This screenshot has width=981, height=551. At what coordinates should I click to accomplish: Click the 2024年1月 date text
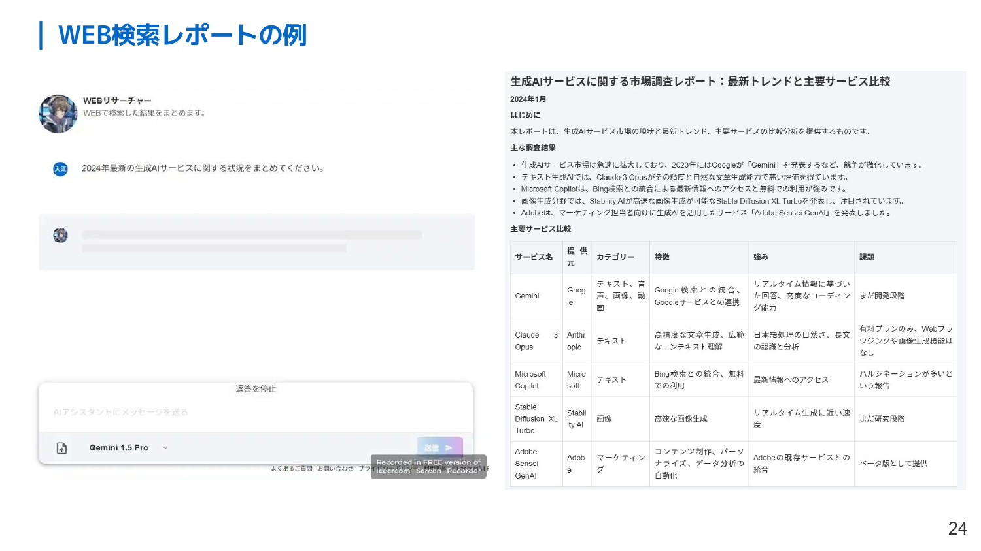pyautogui.click(x=528, y=99)
